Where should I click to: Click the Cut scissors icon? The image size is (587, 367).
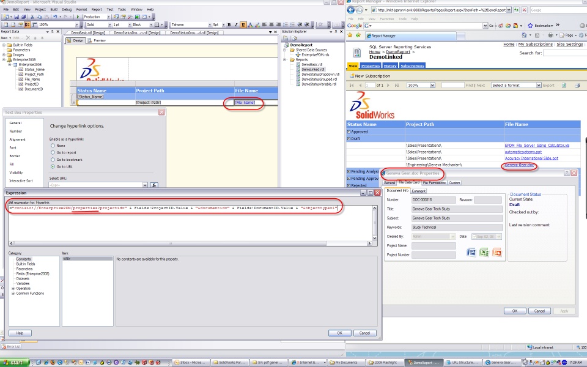[32, 17]
